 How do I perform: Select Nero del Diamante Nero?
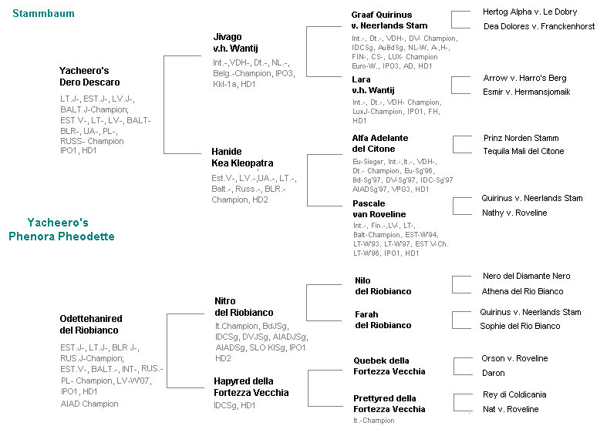coord(527,276)
